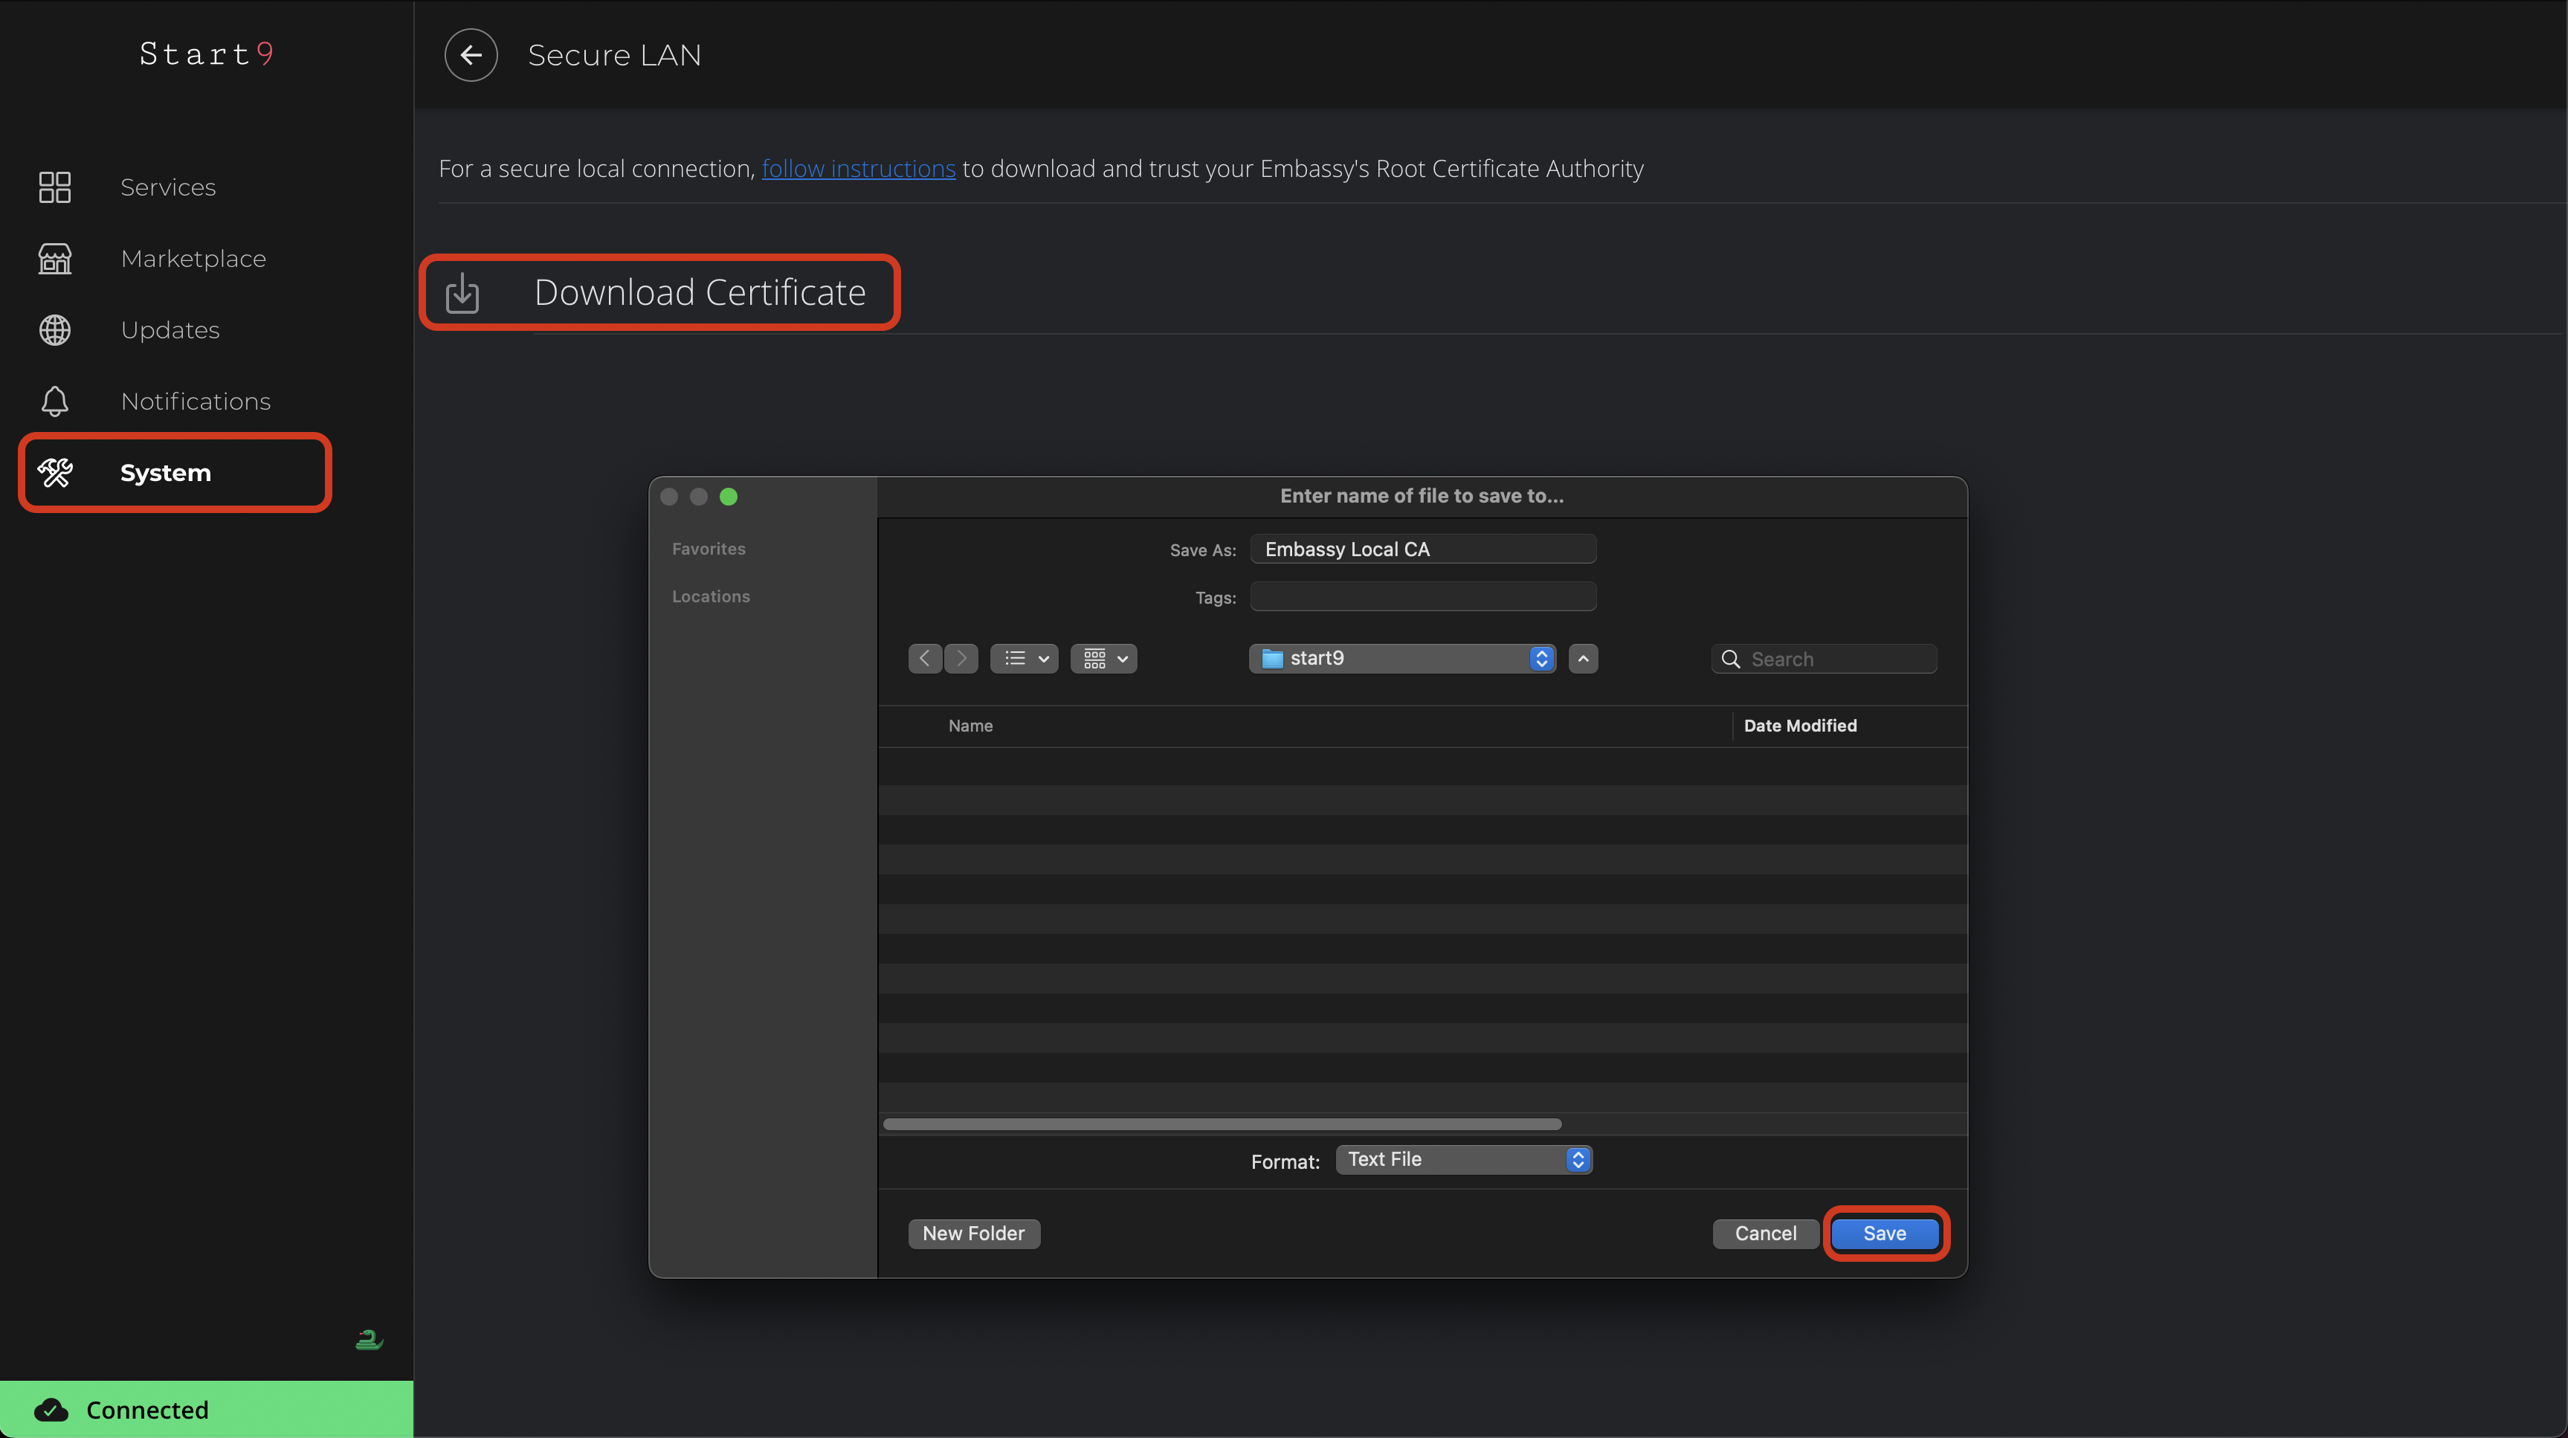
Task: Open the icon grouping view dropdown
Action: tap(1103, 658)
